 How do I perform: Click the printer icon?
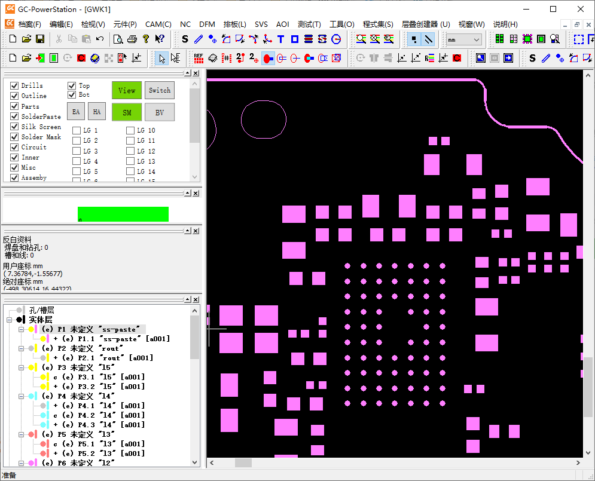tap(132, 39)
